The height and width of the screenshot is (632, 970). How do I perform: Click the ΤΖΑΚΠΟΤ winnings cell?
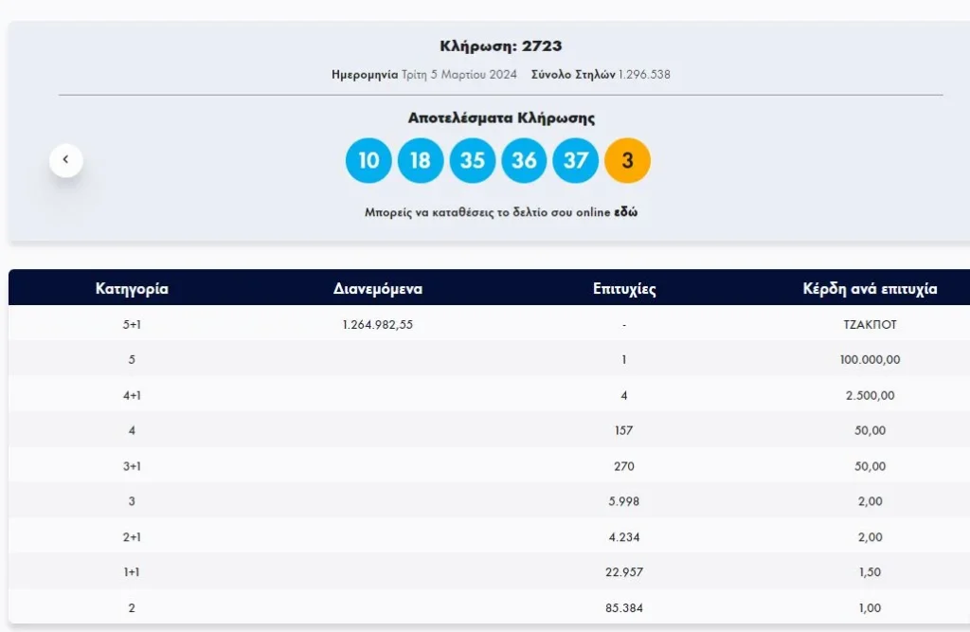870,324
